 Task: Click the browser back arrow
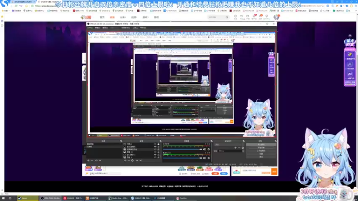[12, 6]
